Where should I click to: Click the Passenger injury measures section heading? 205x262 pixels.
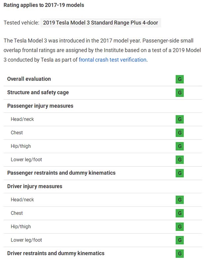[40, 106]
